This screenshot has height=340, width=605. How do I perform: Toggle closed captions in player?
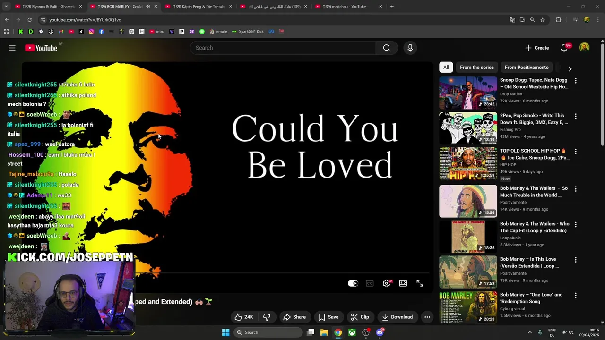click(370, 283)
